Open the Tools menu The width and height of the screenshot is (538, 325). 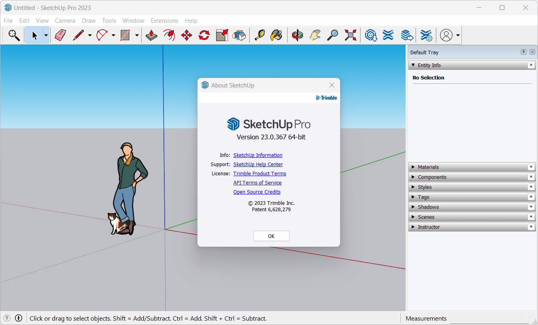point(109,20)
